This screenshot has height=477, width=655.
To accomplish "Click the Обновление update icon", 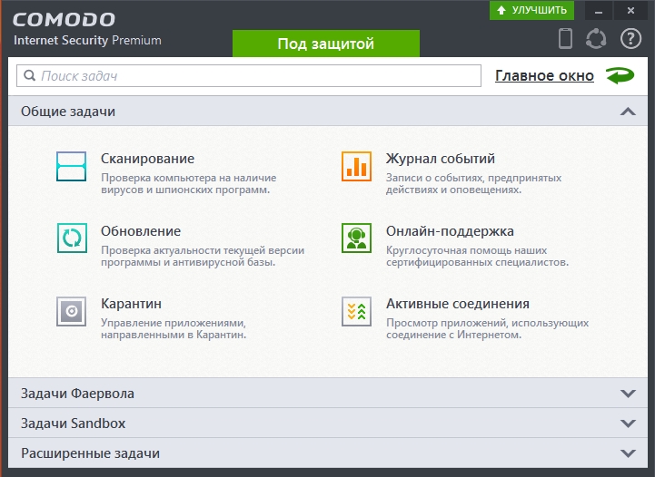I will [72, 238].
